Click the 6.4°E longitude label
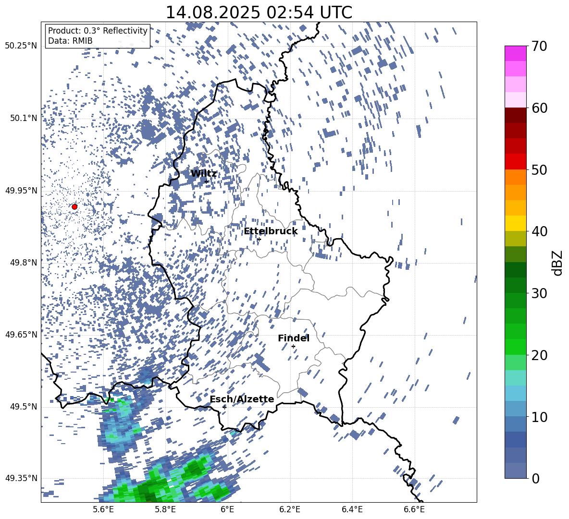Screen dimensions: 569x519 tap(352, 509)
